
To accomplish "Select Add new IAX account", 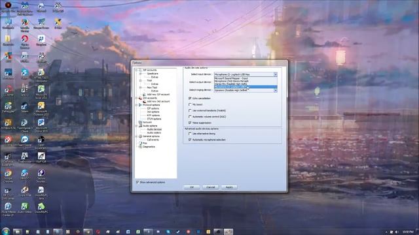I will click(158, 102).
